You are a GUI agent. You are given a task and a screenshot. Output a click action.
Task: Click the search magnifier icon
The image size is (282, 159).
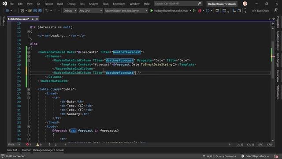click(x=199, y=4)
